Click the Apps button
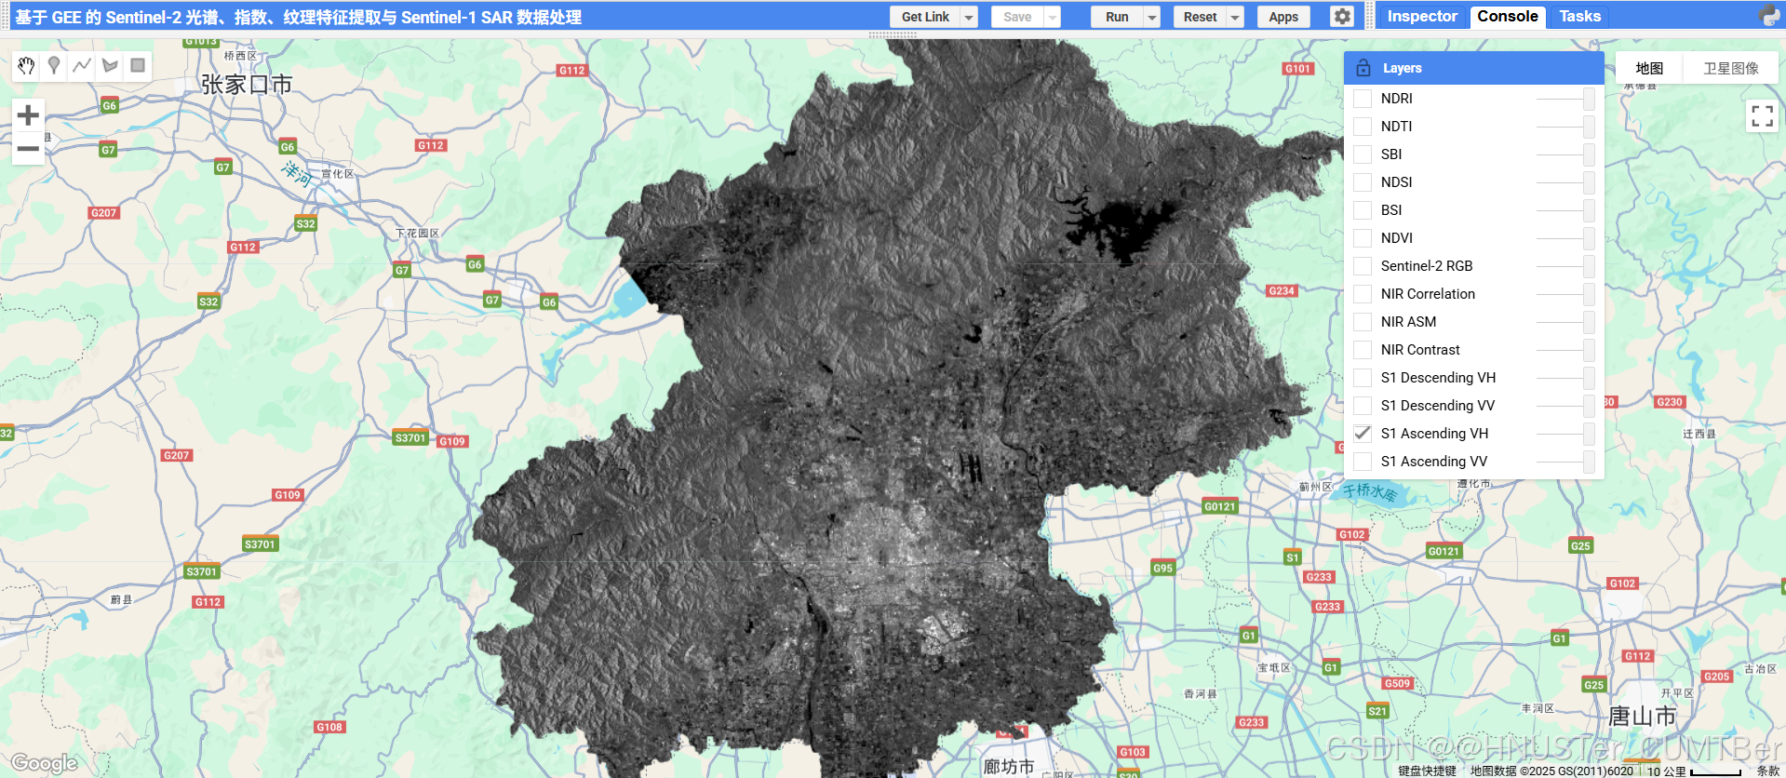 pyautogui.click(x=1283, y=17)
